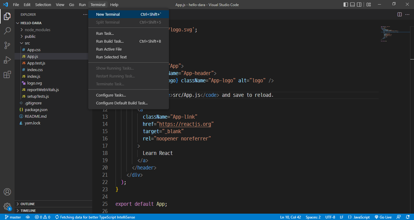Toggle primary side bar layout icon
This screenshot has height=220, width=414.
pos(346,5)
